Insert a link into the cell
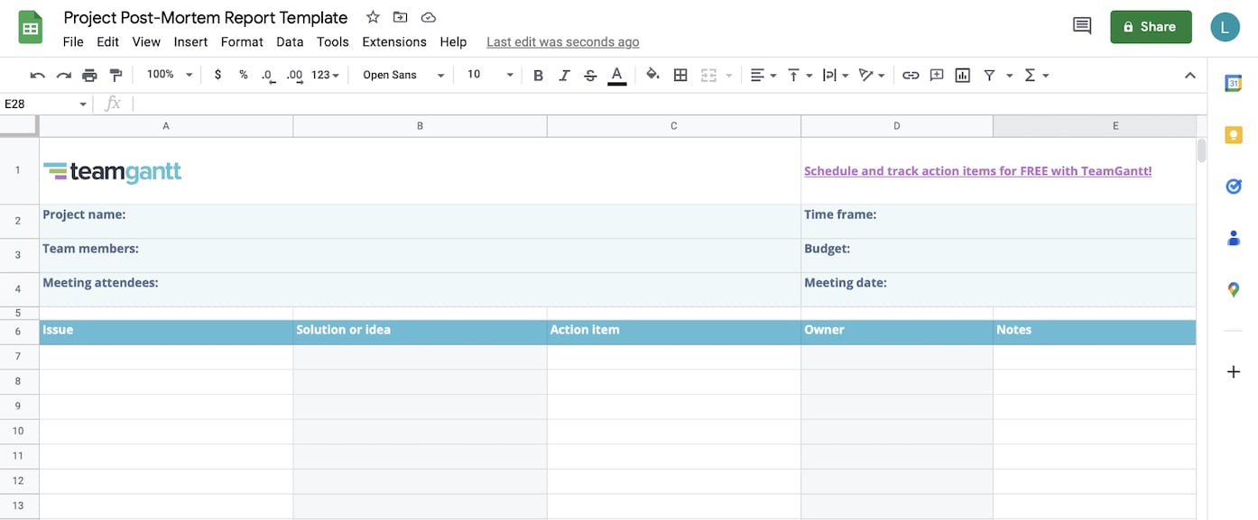 pos(911,75)
